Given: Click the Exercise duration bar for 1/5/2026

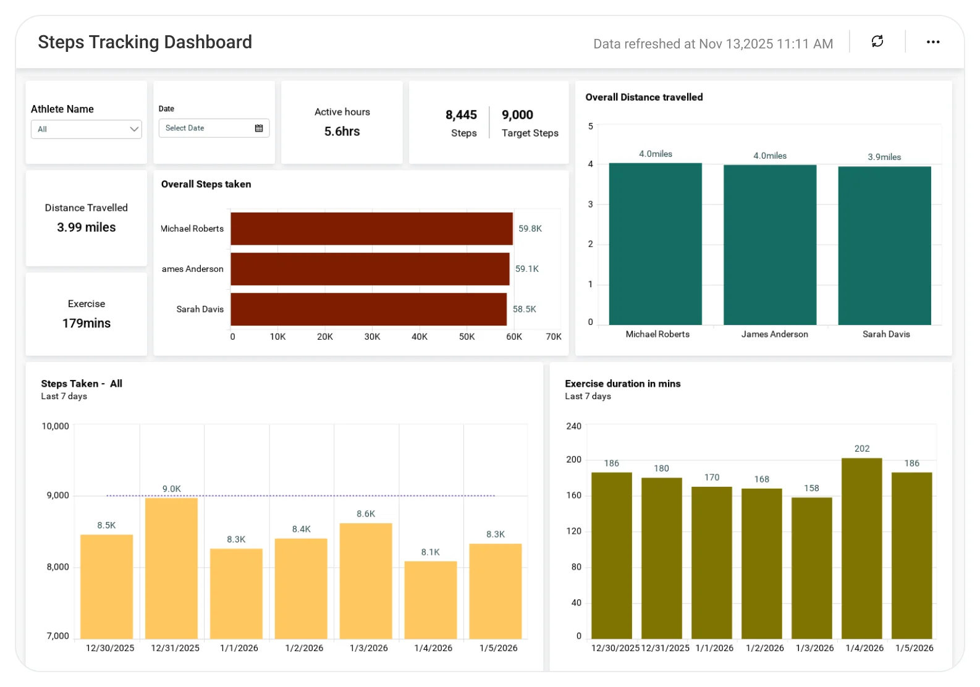Looking at the screenshot, I should pyautogui.click(x=912, y=556).
